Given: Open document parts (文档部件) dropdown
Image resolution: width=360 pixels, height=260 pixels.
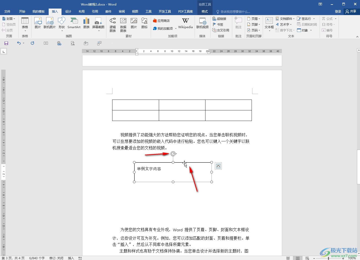Looking at the screenshot, I should coord(285,19).
